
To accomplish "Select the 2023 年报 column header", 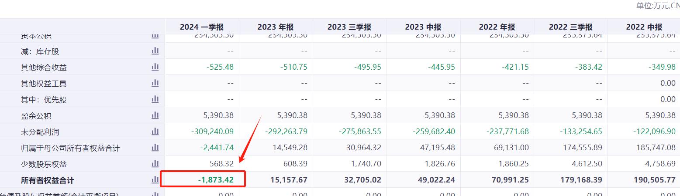I will pos(276,27).
